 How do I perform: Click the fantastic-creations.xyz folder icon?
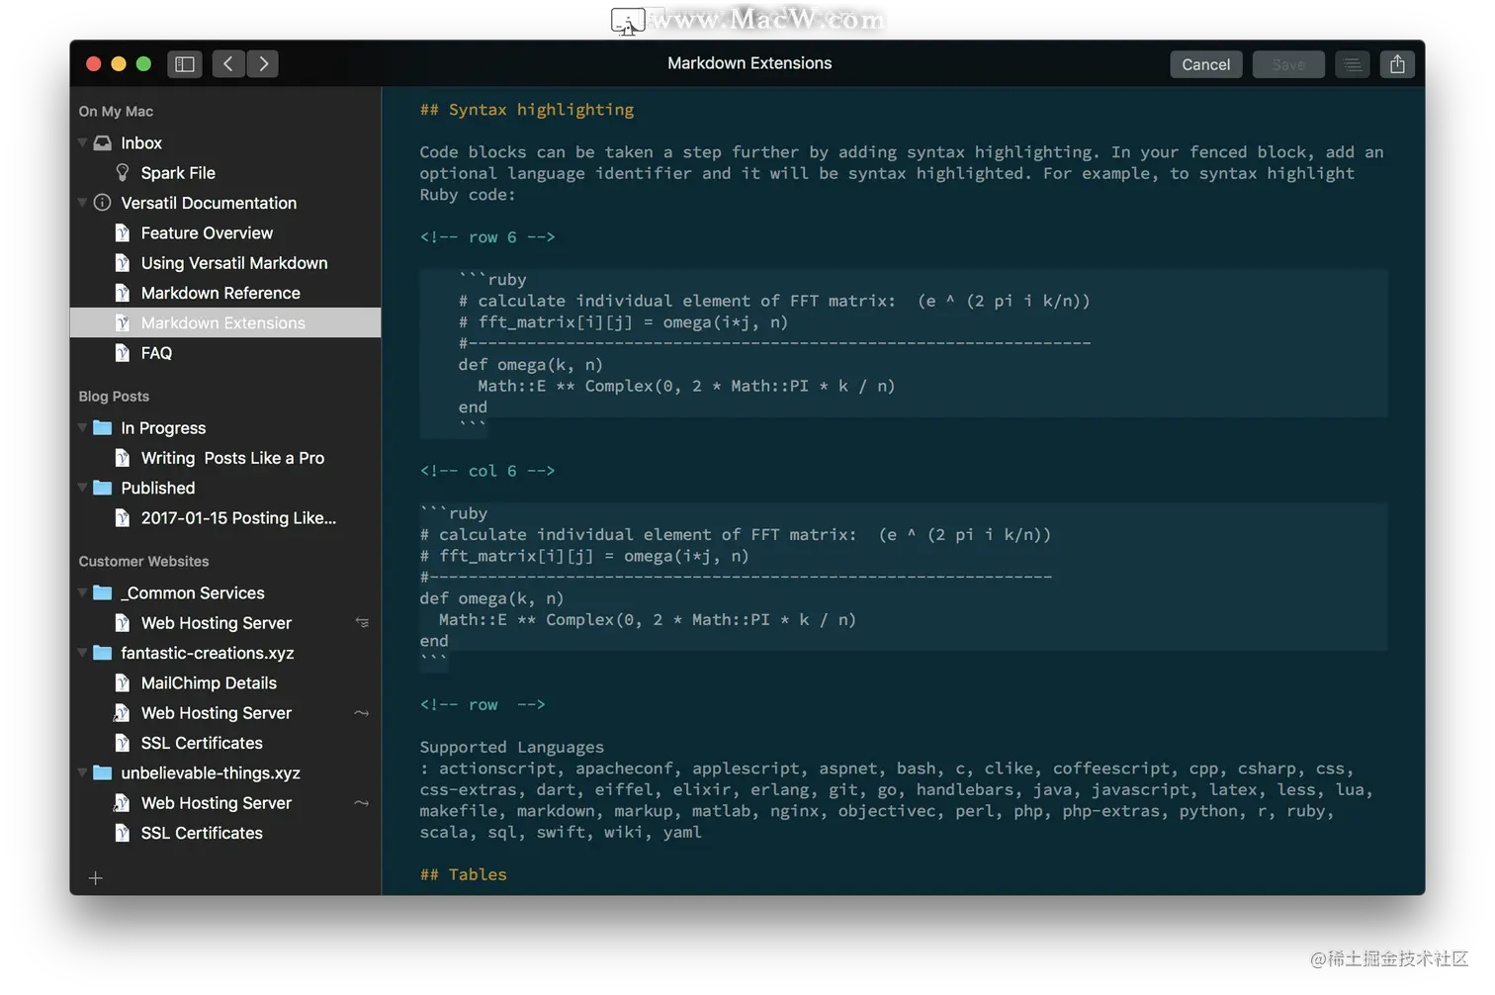102,653
